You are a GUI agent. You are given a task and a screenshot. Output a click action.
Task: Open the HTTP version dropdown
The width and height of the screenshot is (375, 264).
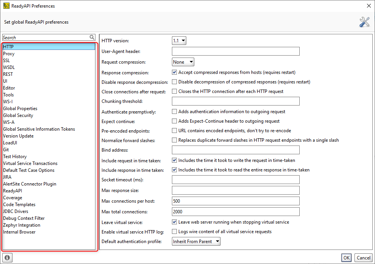[179, 40]
